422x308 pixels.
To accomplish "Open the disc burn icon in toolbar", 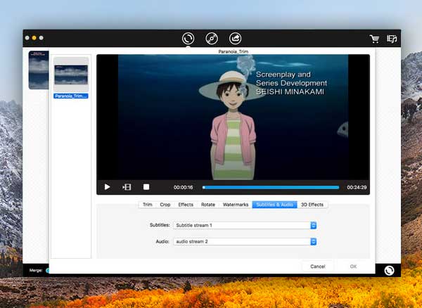I will [x=212, y=39].
